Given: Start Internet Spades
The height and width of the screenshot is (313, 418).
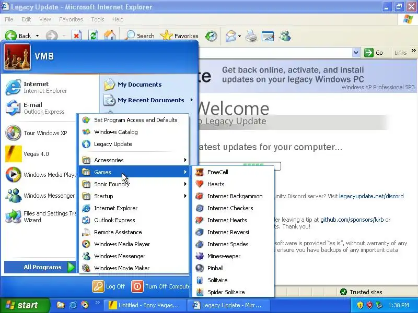Looking at the screenshot, I should (233, 244).
